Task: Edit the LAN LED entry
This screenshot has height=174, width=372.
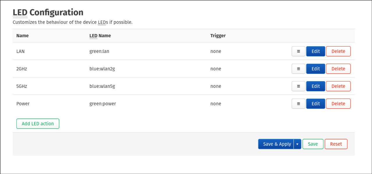Action: point(316,51)
